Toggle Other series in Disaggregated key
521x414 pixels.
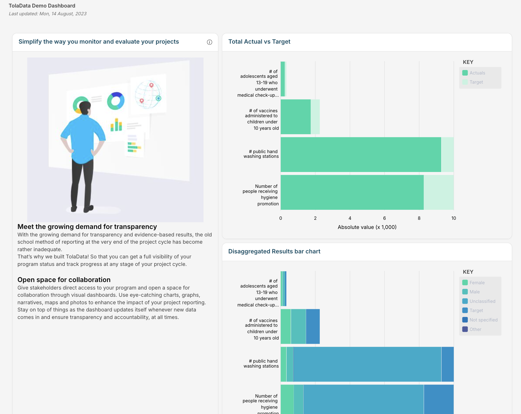click(472, 329)
